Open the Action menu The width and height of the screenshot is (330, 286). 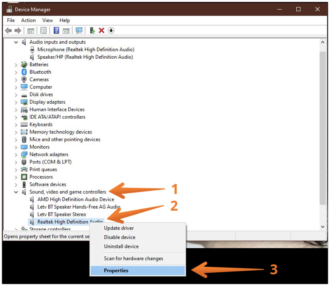tap(28, 20)
